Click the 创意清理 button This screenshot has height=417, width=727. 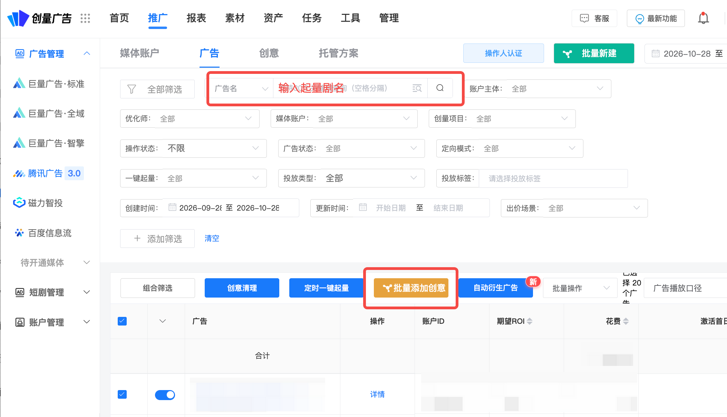(242, 288)
